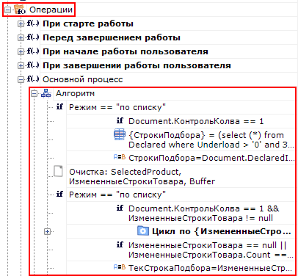Viewport: 298px width, 276px height.
Task: Click if icon beside Document.КонтрольКолва == 1
Action: click(x=120, y=121)
